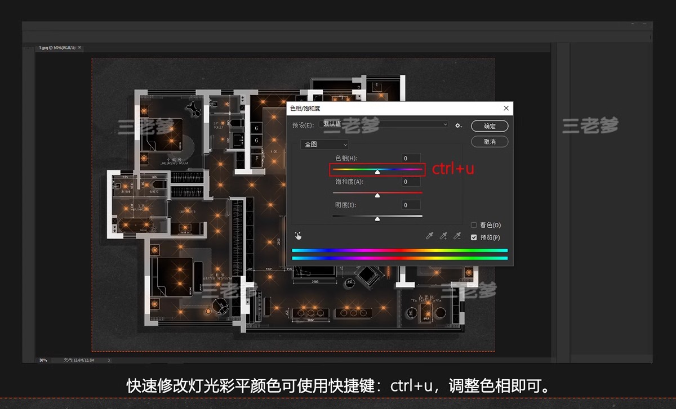
Task: Open the 预设(E) preset dropdown
Action: point(384,124)
